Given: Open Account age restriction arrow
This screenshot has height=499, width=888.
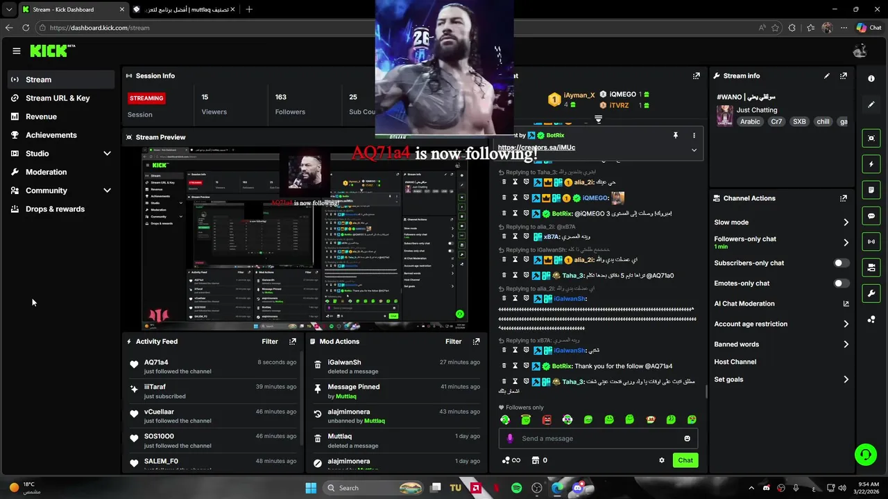Looking at the screenshot, I should click(846, 324).
